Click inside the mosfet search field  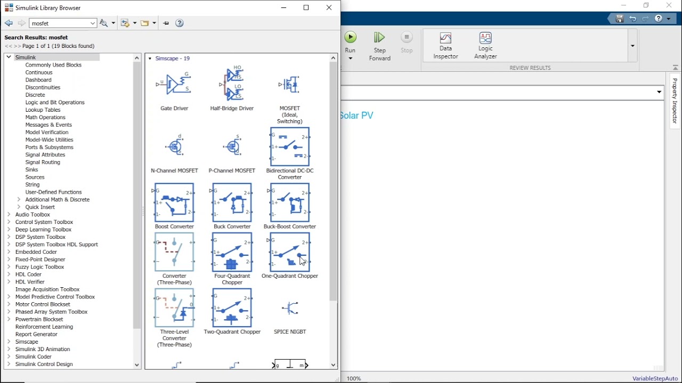(x=60, y=23)
